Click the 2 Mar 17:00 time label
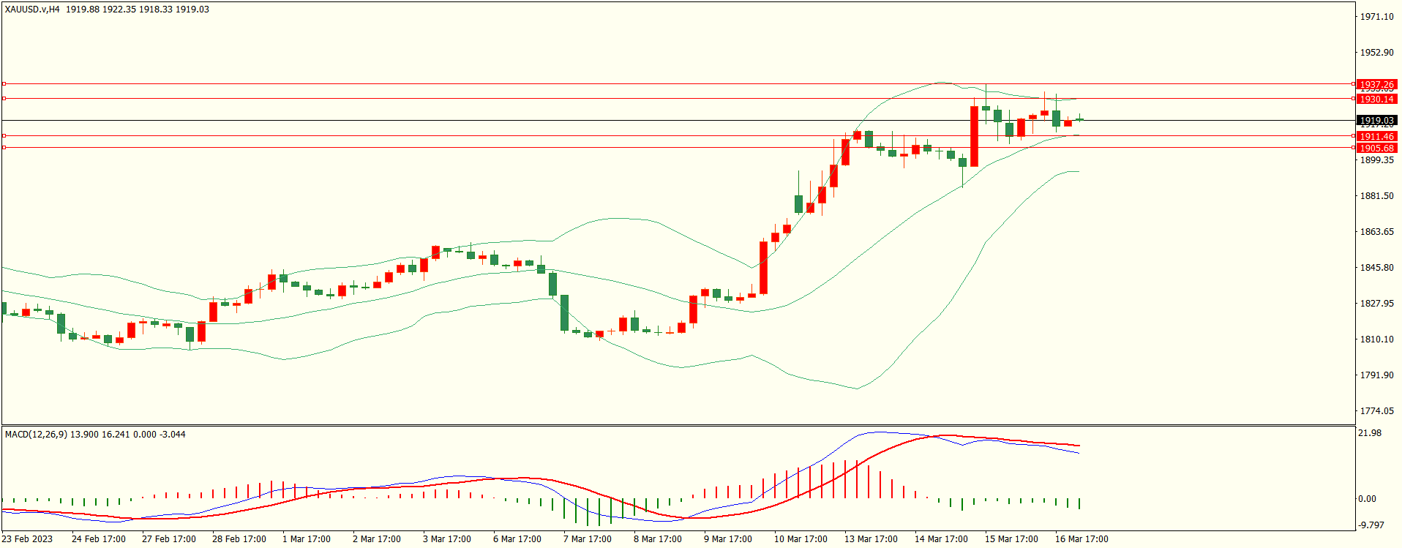 click(377, 539)
